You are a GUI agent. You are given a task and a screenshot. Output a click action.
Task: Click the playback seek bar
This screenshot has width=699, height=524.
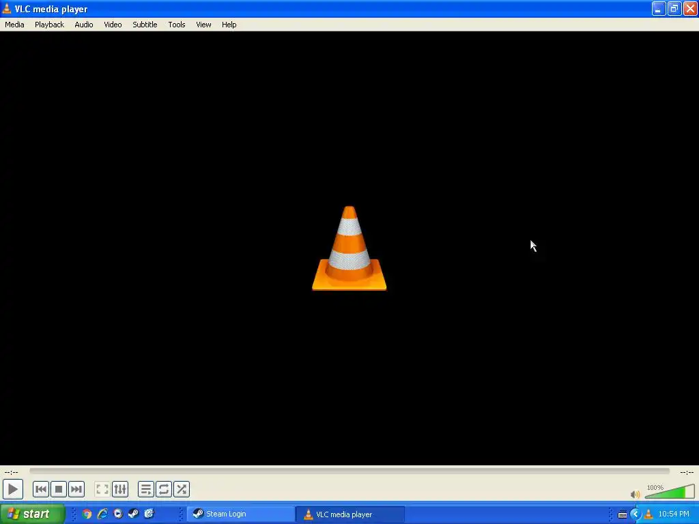coord(349,471)
